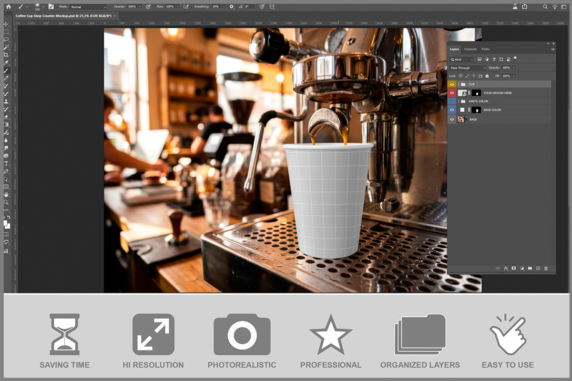Switch to the Channels tab

tap(470, 49)
